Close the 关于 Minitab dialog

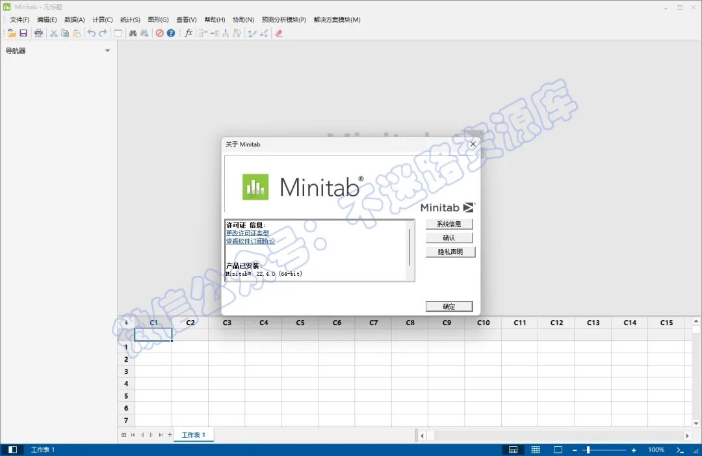coord(473,144)
